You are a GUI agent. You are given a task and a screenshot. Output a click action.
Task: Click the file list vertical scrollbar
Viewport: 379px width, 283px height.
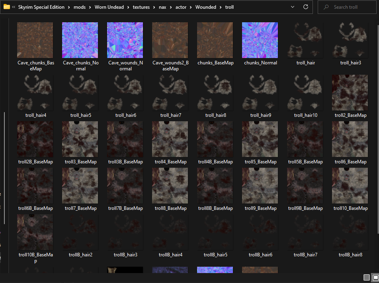coord(378,129)
